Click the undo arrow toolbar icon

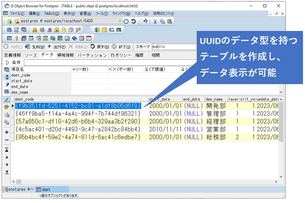(145, 22)
